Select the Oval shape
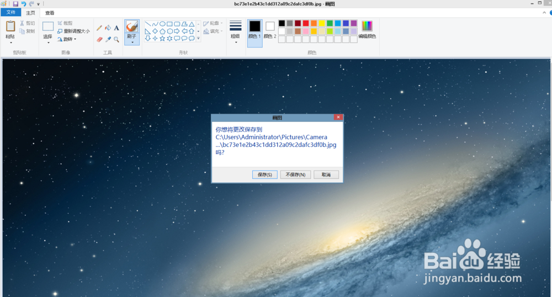The height and width of the screenshot is (297, 552). (x=162, y=24)
